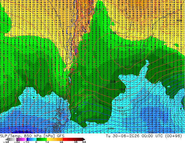185x143 pixels.
Task: Select the dark blue swatch above the -10 label
Action: pos(27,139)
